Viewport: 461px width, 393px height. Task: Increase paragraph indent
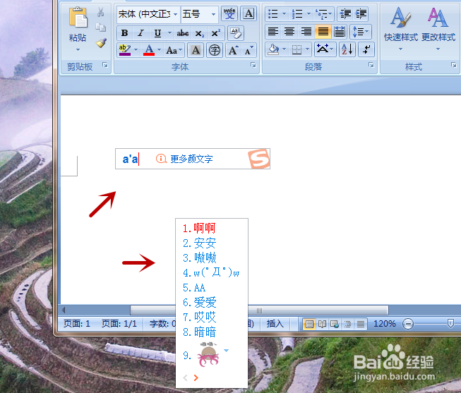pos(361,14)
